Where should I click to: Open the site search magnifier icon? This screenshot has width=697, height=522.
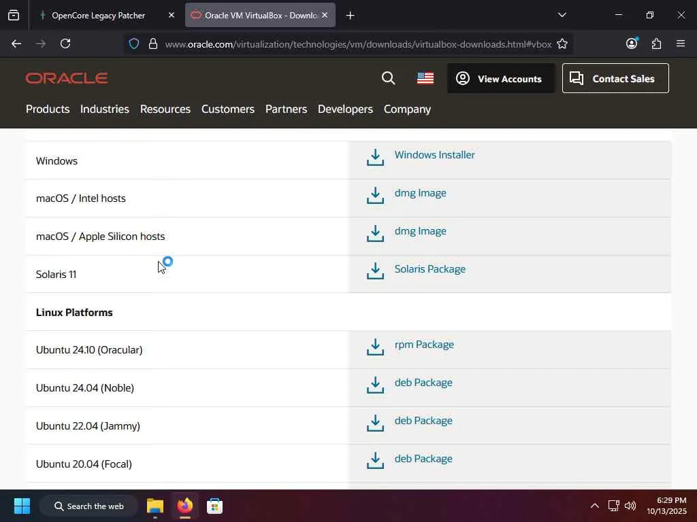click(x=388, y=78)
